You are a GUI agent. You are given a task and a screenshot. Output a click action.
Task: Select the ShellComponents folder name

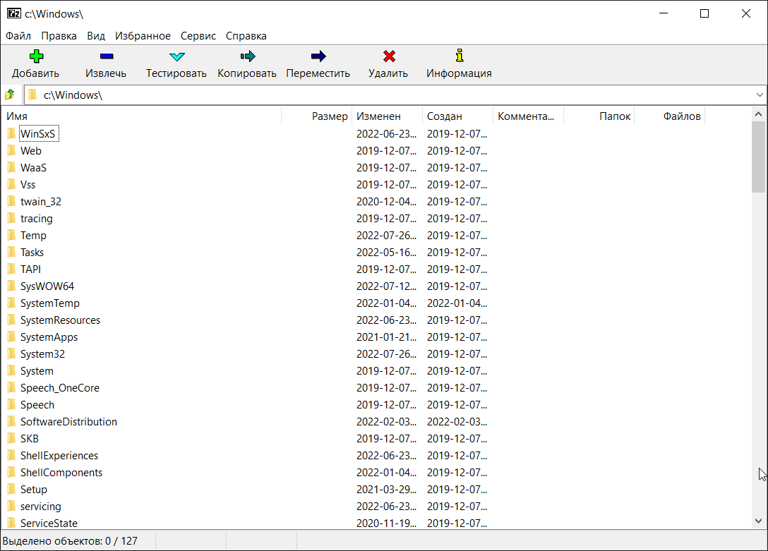point(61,473)
